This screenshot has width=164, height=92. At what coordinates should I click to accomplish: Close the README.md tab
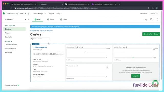click(115, 4)
